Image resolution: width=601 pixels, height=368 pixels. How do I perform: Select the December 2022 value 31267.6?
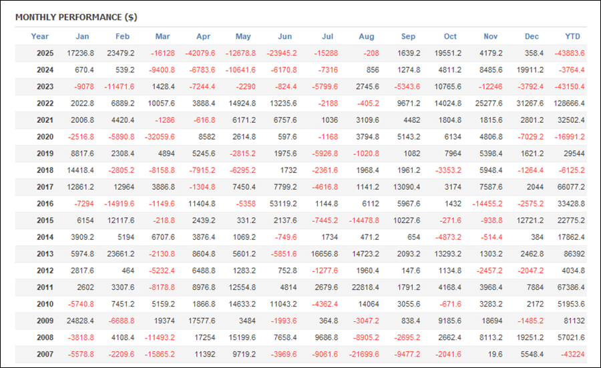click(529, 103)
